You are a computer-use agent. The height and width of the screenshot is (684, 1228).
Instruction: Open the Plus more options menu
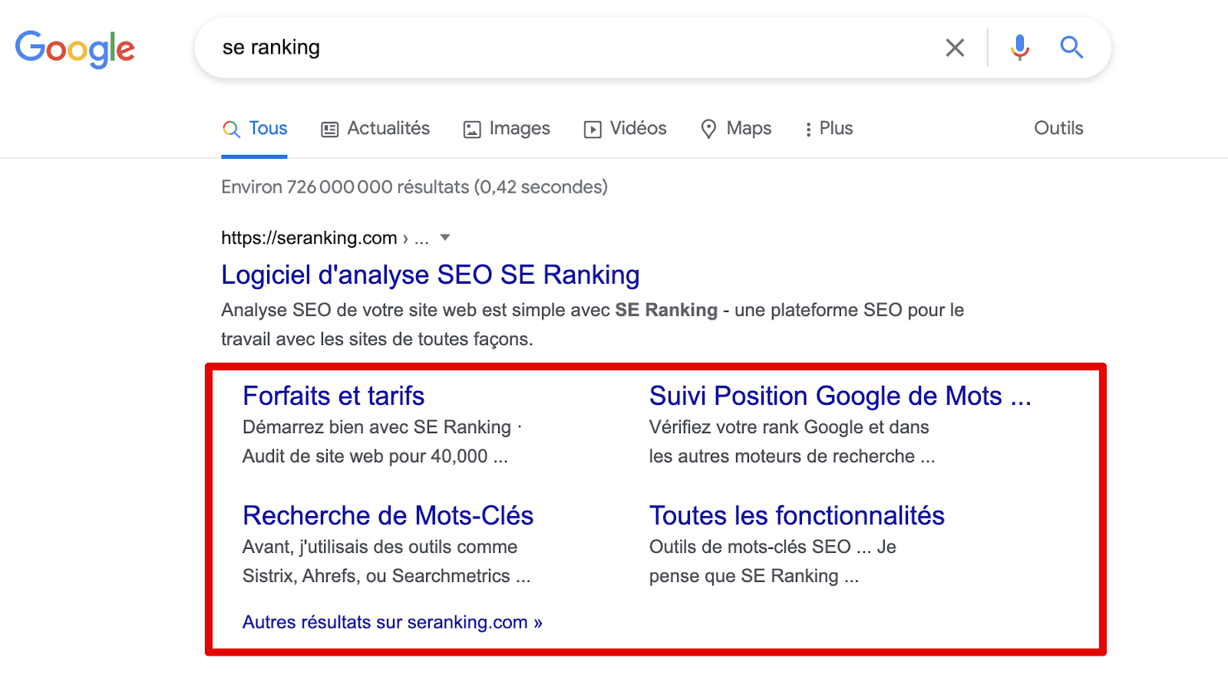829,129
